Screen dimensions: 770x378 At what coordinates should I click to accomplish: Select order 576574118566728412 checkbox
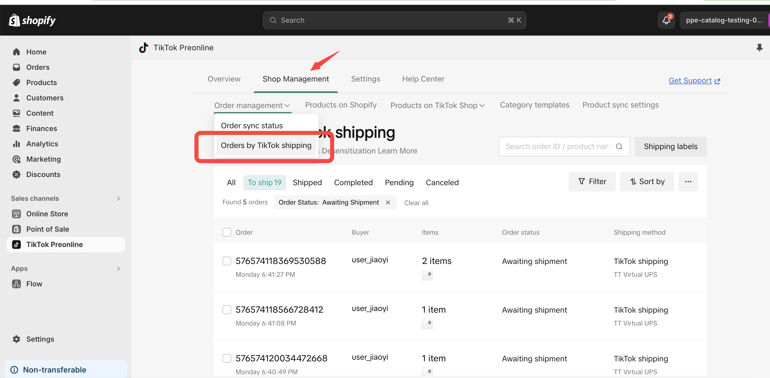(227, 310)
